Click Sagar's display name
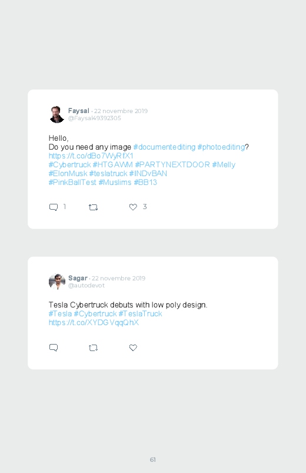The height and width of the screenshot is (473, 306). (x=78, y=278)
